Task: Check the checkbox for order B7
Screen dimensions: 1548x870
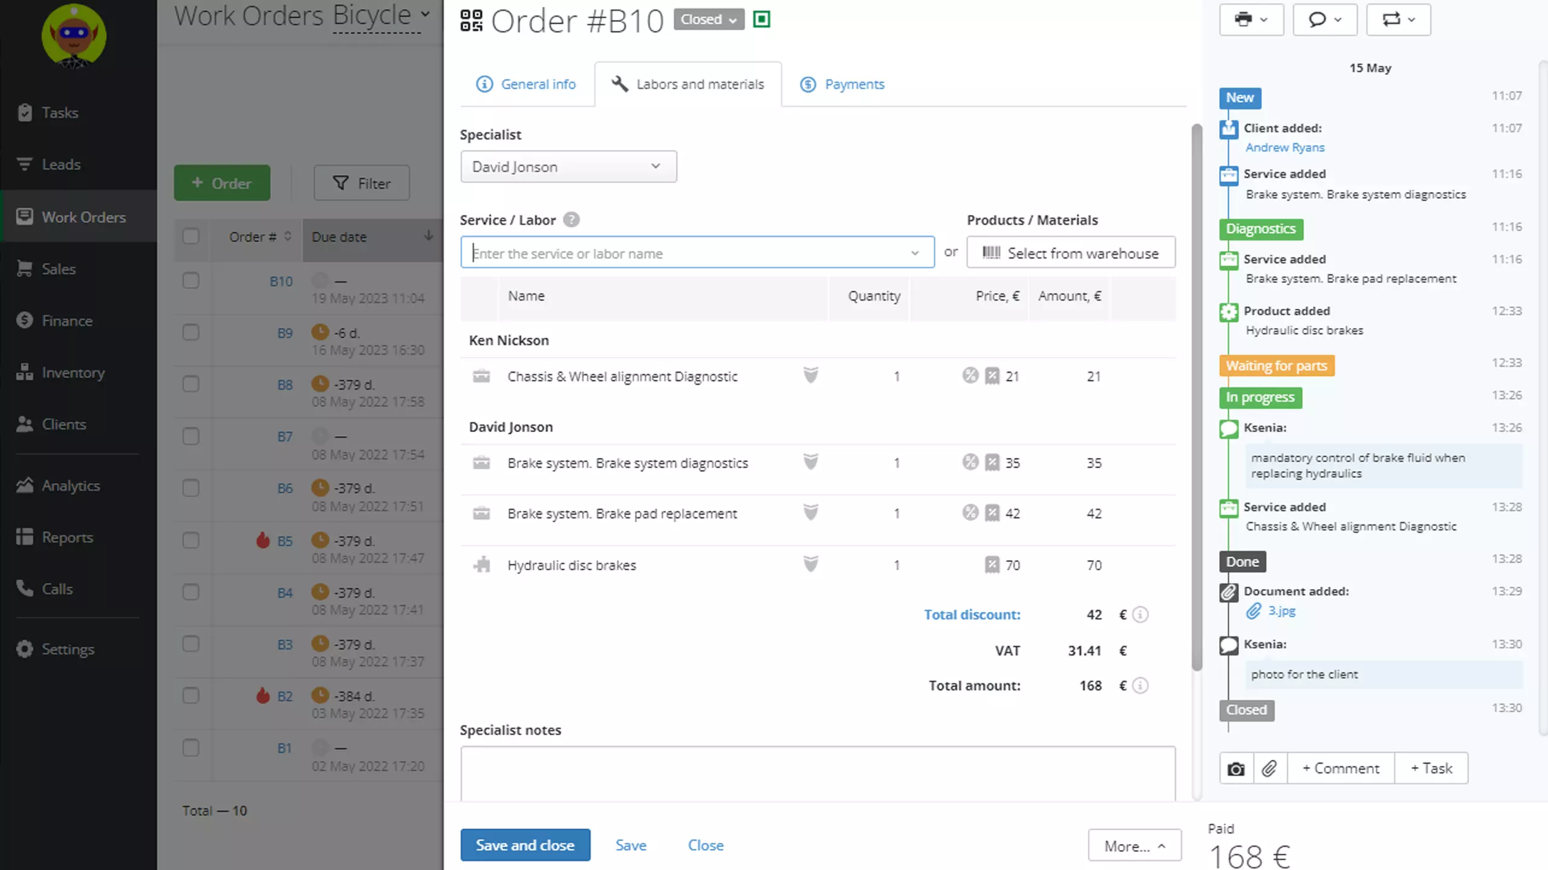Action: [x=191, y=436]
